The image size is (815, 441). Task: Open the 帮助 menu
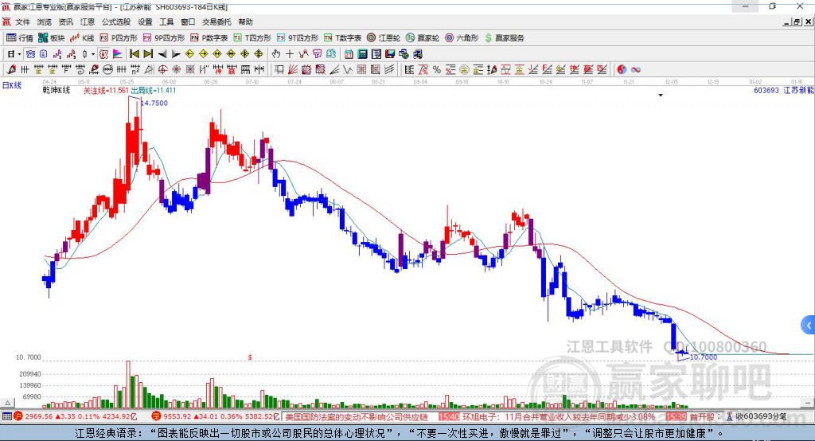[245, 21]
